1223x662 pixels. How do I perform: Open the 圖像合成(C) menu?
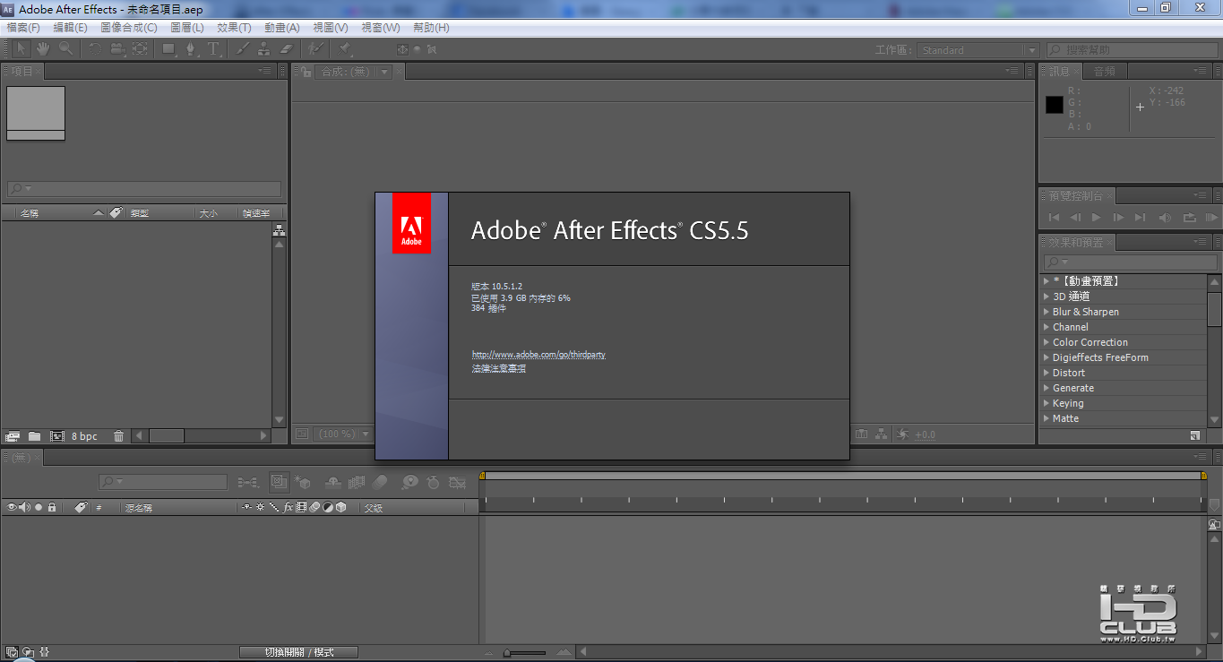tap(128, 28)
